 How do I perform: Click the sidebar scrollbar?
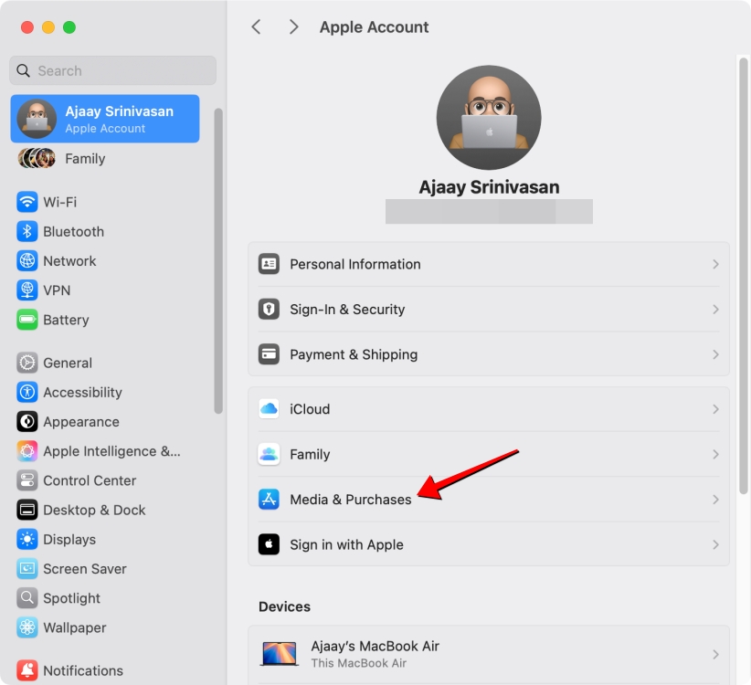(x=218, y=261)
